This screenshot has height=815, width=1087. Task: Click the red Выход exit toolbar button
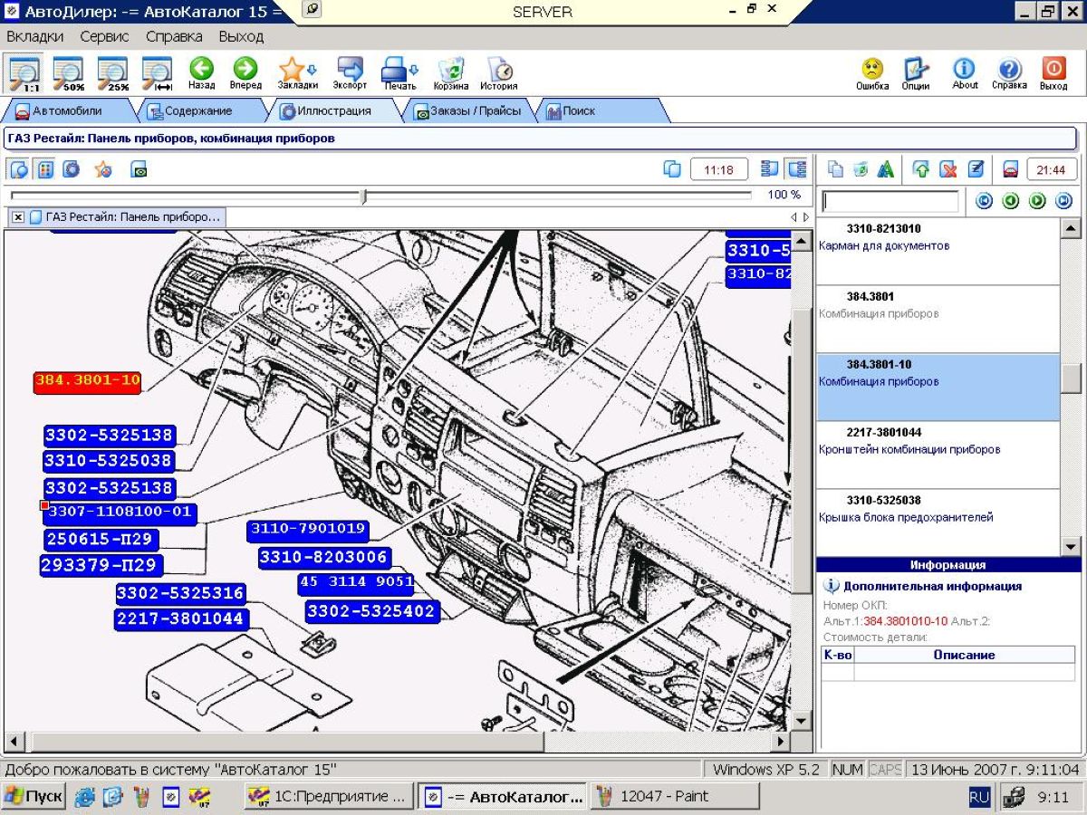coord(1053,72)
